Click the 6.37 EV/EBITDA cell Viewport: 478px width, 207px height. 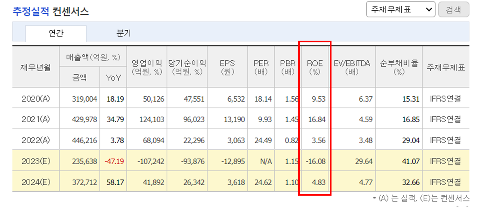click(366, 99)
